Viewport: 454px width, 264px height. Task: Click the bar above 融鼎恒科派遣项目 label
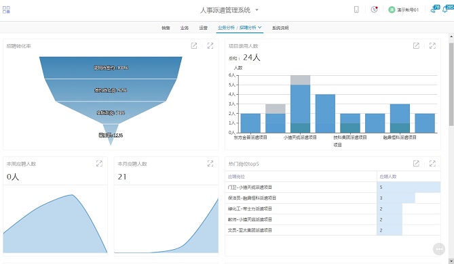400,118
